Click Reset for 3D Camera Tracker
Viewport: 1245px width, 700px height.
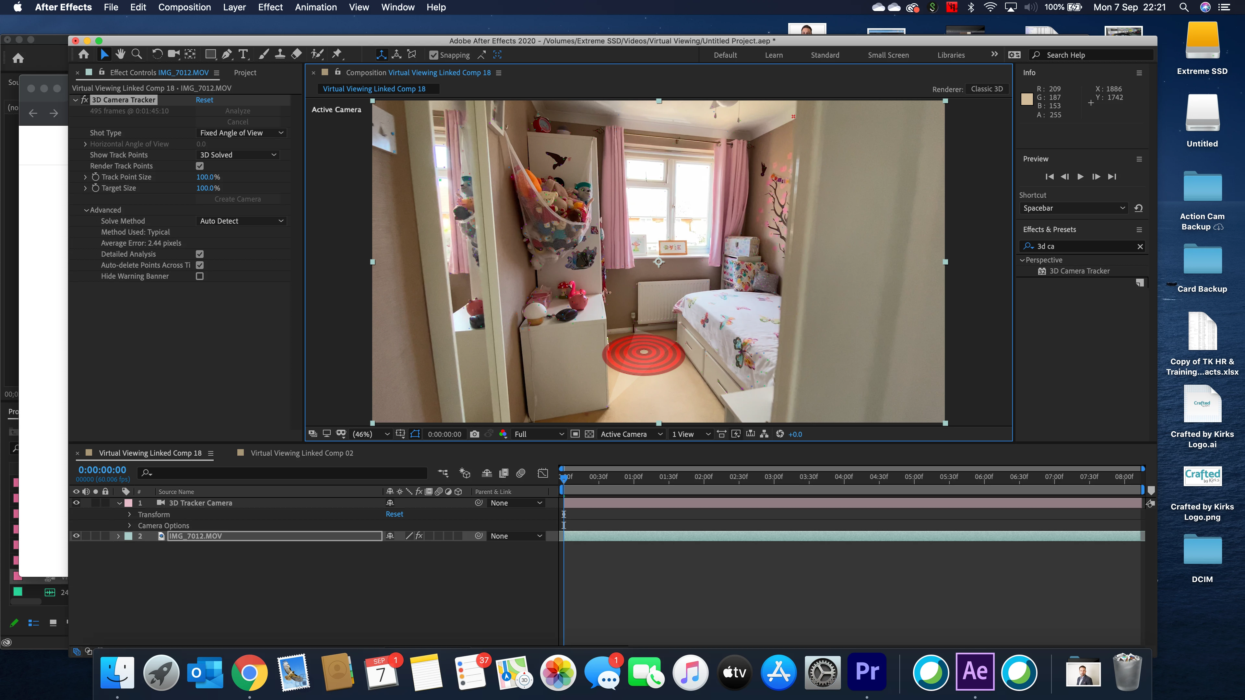(205, 100)
